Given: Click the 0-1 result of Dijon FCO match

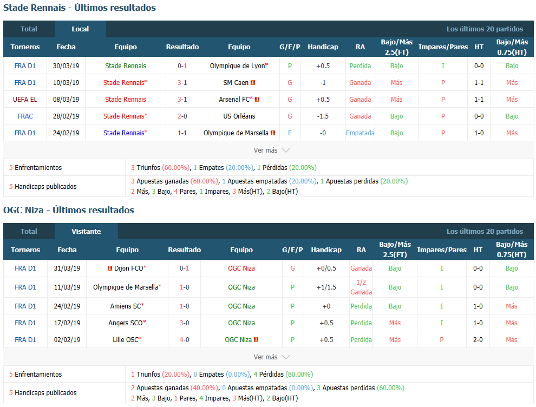Looking at the screenshot, I should 184,268.
